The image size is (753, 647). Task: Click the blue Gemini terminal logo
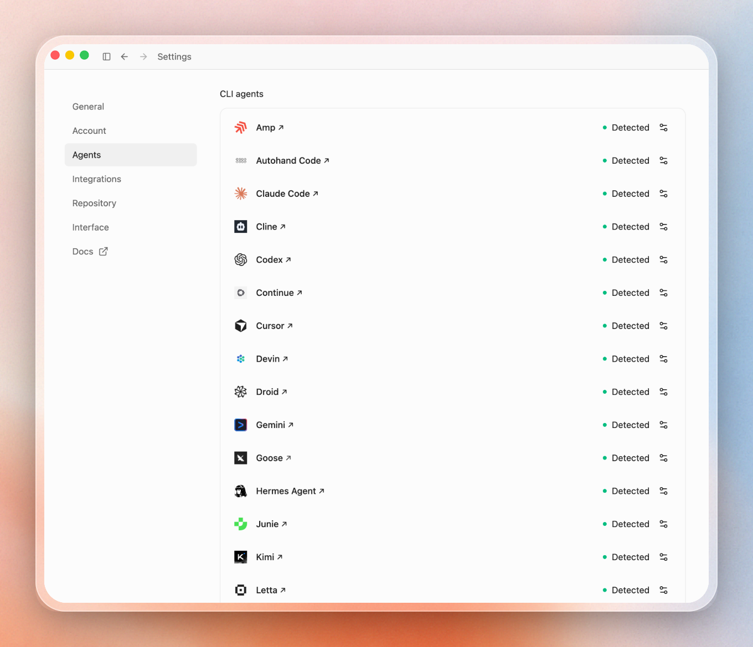(x=241, y=425)
